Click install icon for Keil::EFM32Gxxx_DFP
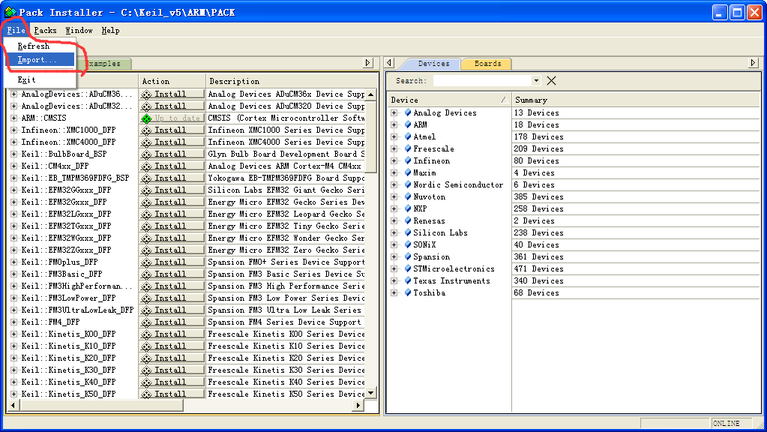Viewport: 767px width, 432px height. [146, 202]
